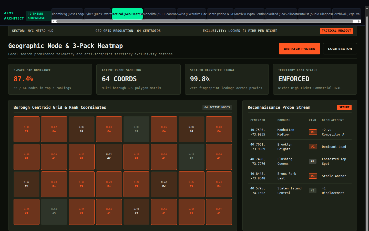Select grid node N-19
The height and width of the screenshot is (231, 369).
coord(81,184)
